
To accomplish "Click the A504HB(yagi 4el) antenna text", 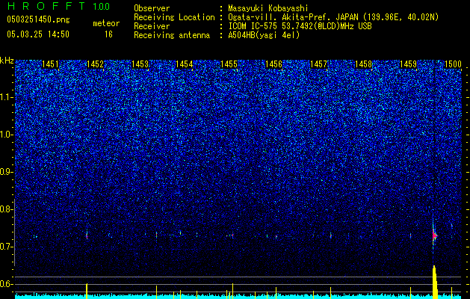I will pos(264,35).
